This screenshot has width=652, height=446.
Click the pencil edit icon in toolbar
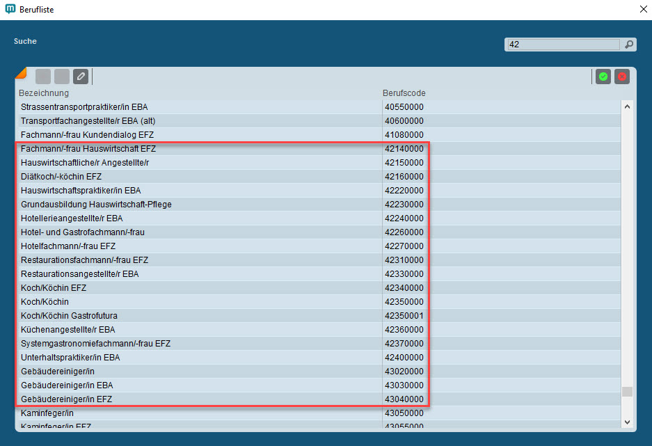(x=81, y=77)
